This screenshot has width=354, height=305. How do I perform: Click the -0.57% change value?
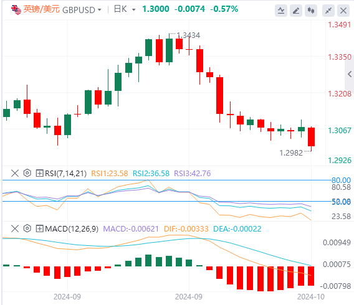(224, 9)
